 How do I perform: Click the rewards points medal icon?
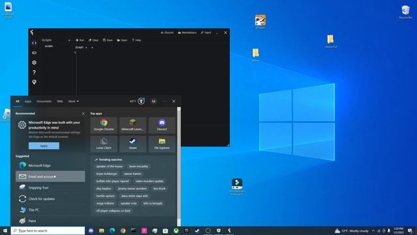141,101
